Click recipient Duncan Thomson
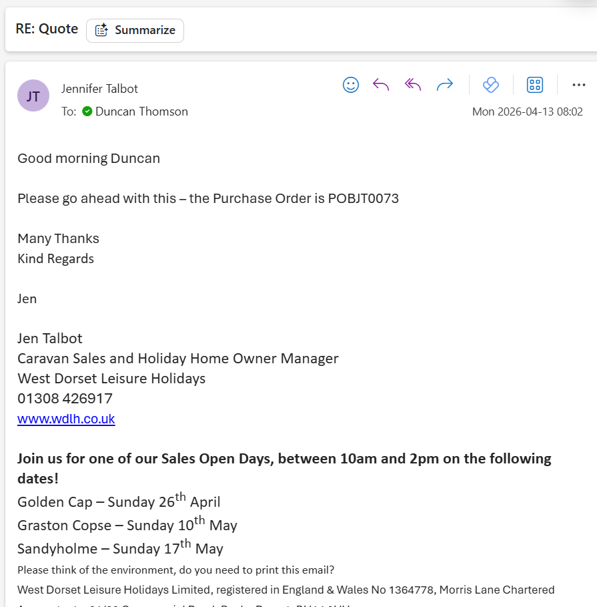597x607 pixels. [x=141, y=112]
